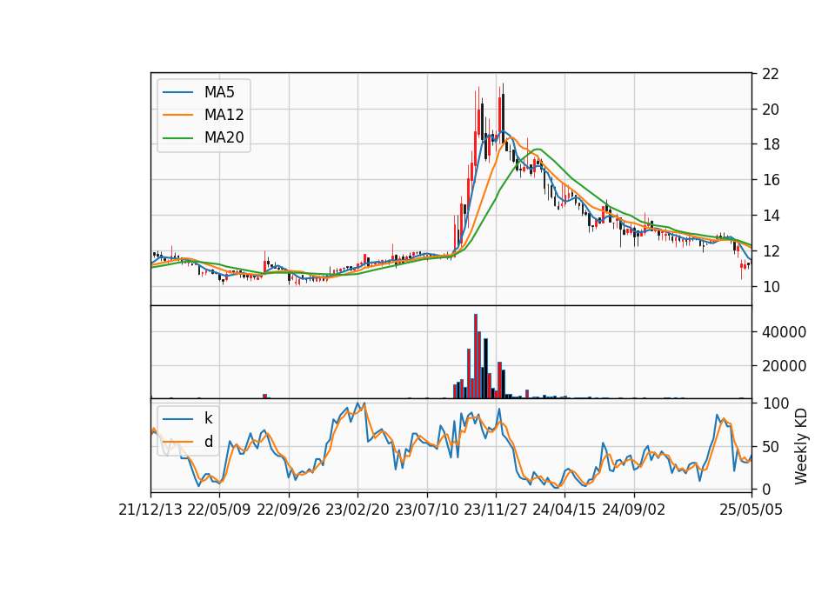Screen dimensions: 835x600
Task: Click the 23/02/20 date axis label
Action: 357,510
